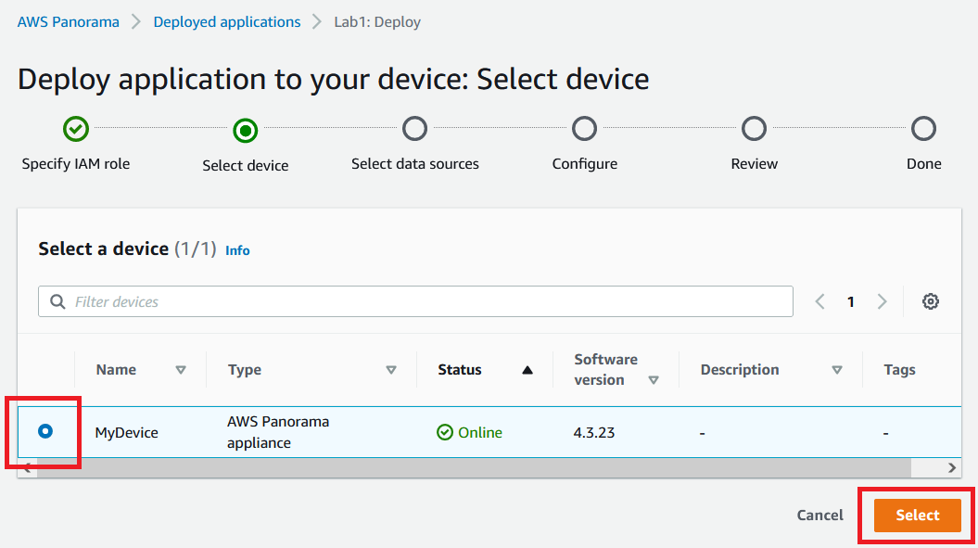Click the horizontal scrollbar track

474,467
